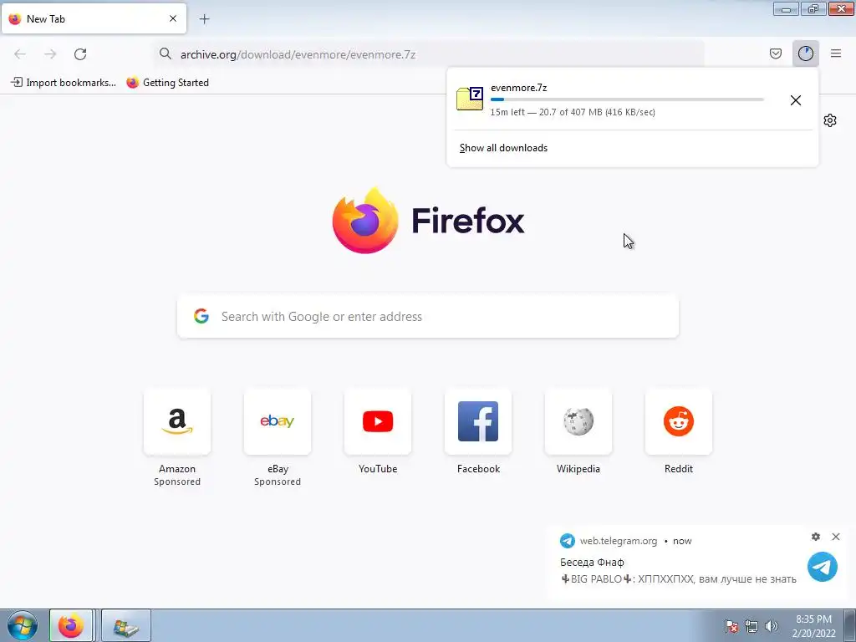Open new tab personalize gear icon
The width and height of the screenshot is (856, 642).
pyautogui.click(x=830, y=120)
